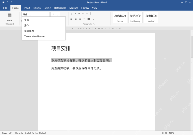Click the Page 1 of 1 indicator
Image resolution: width=193 pixels, height=135 pixels.
7,133
